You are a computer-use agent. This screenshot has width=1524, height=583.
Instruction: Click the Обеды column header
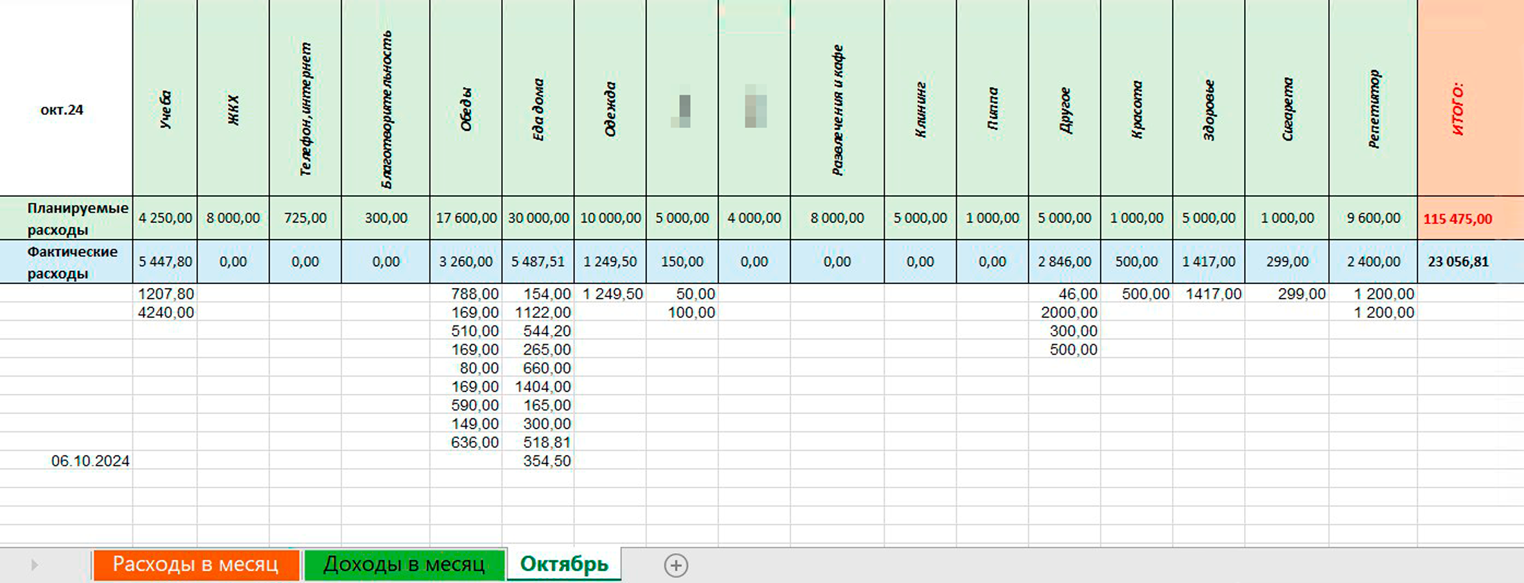[x=466, y=98]
